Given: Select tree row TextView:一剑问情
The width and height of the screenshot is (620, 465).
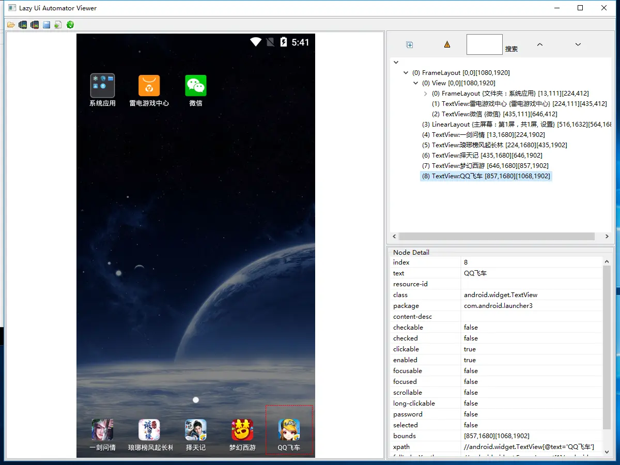Looking at the screenshot, I should point(483,135).
